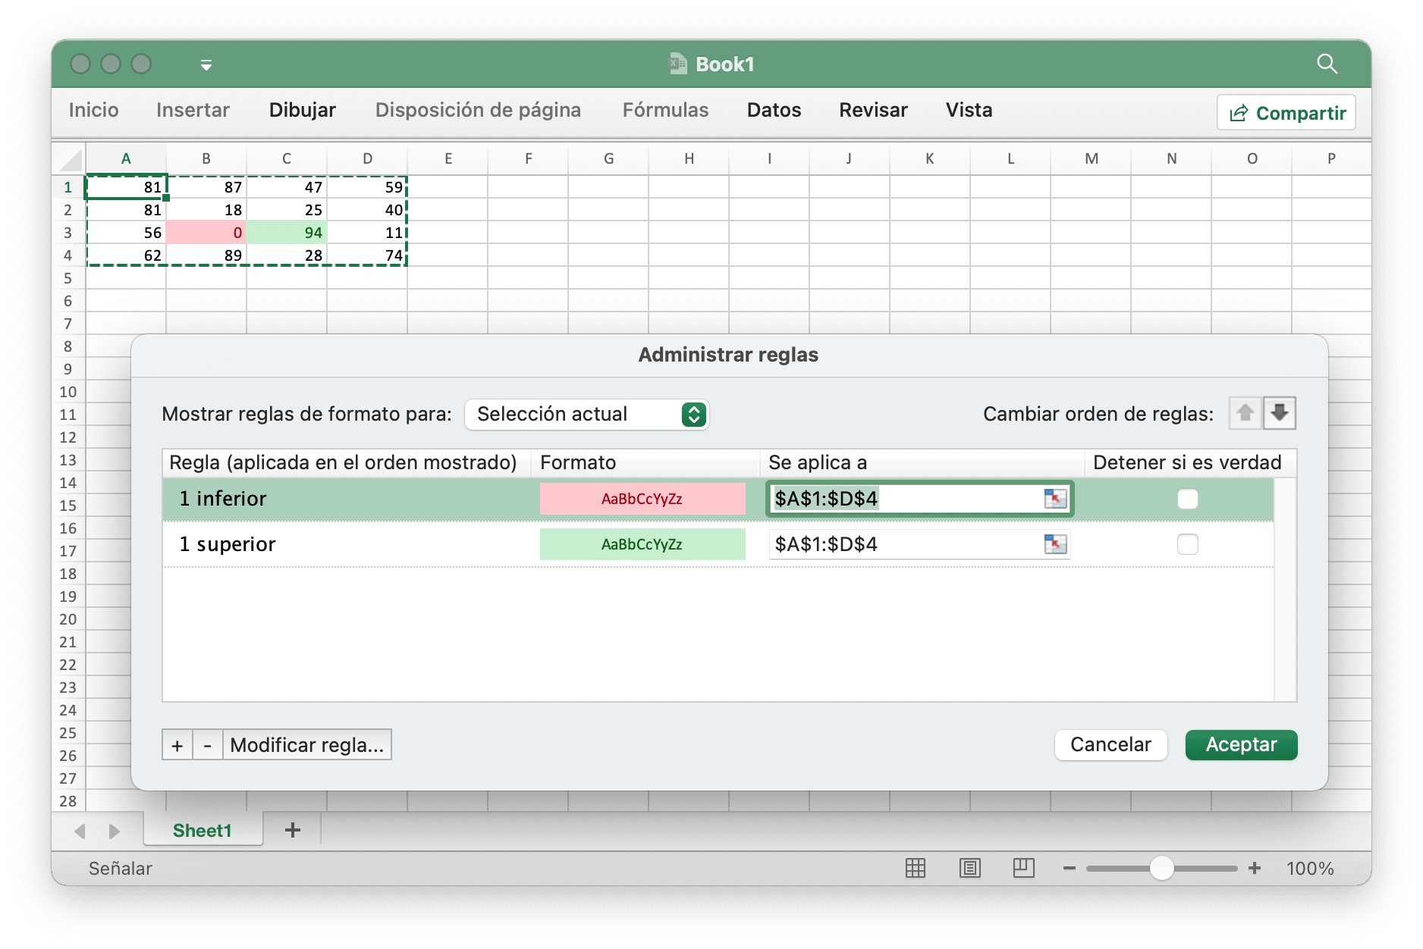Move rule down with the down arrow

pos(1280,413)
